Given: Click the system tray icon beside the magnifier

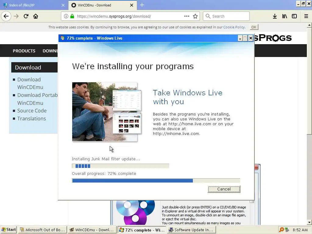Looking at the screenshot, I should pyautogui.click(x=287, y=230).
